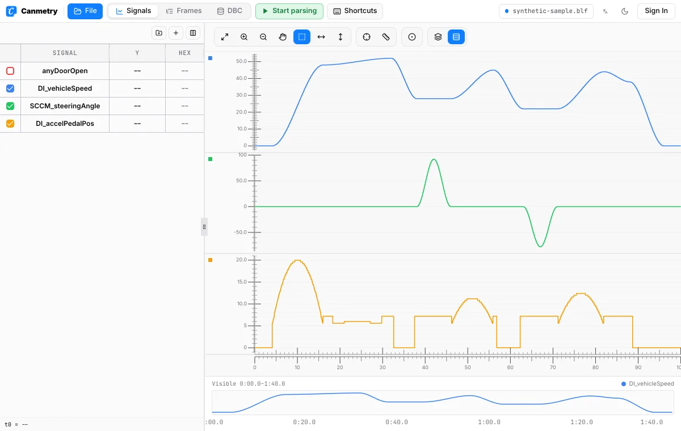This screenshot has height=431, width=681.
Task: Click the 0:20.0 overview time label
Action: [x=304, y=422]
